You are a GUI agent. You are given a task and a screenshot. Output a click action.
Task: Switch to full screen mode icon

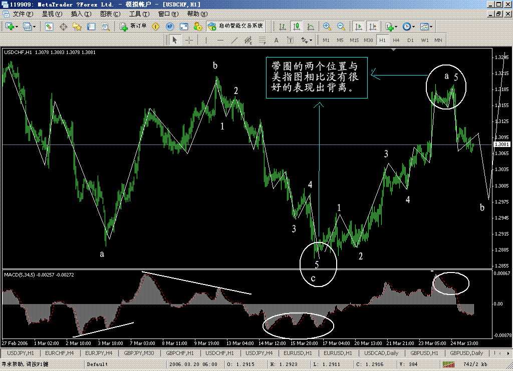[x=184, y=27]
